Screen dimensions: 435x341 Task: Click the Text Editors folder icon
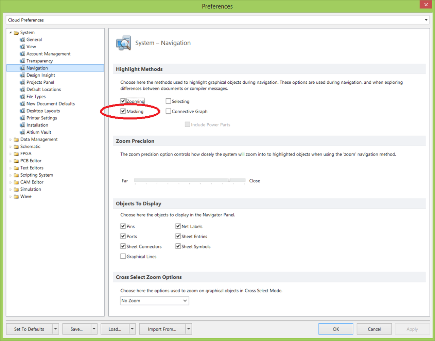click(x=16, y=168)
